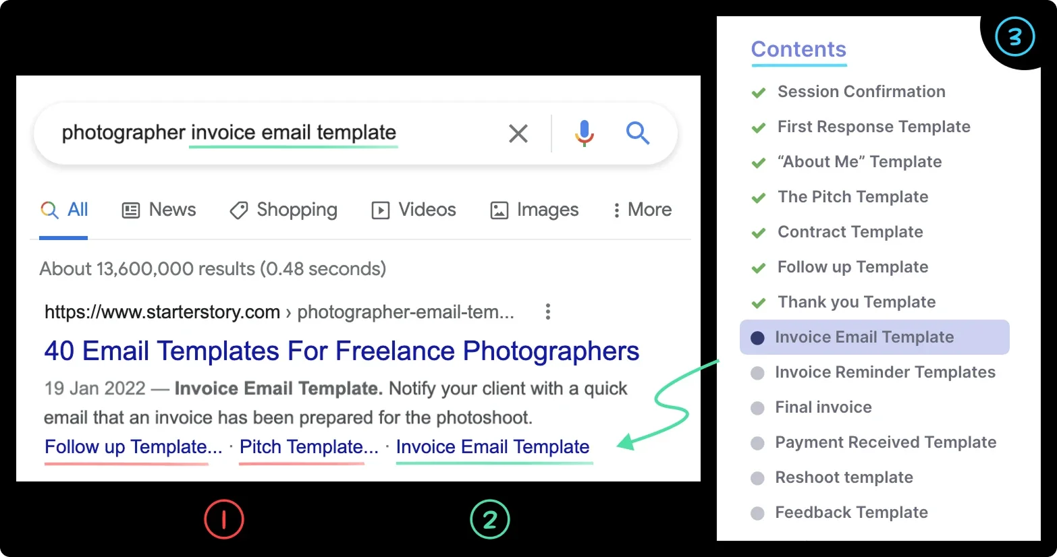Start voice search with microphone icon
This screenshot has width=1057, height=557.
[585, 134]
